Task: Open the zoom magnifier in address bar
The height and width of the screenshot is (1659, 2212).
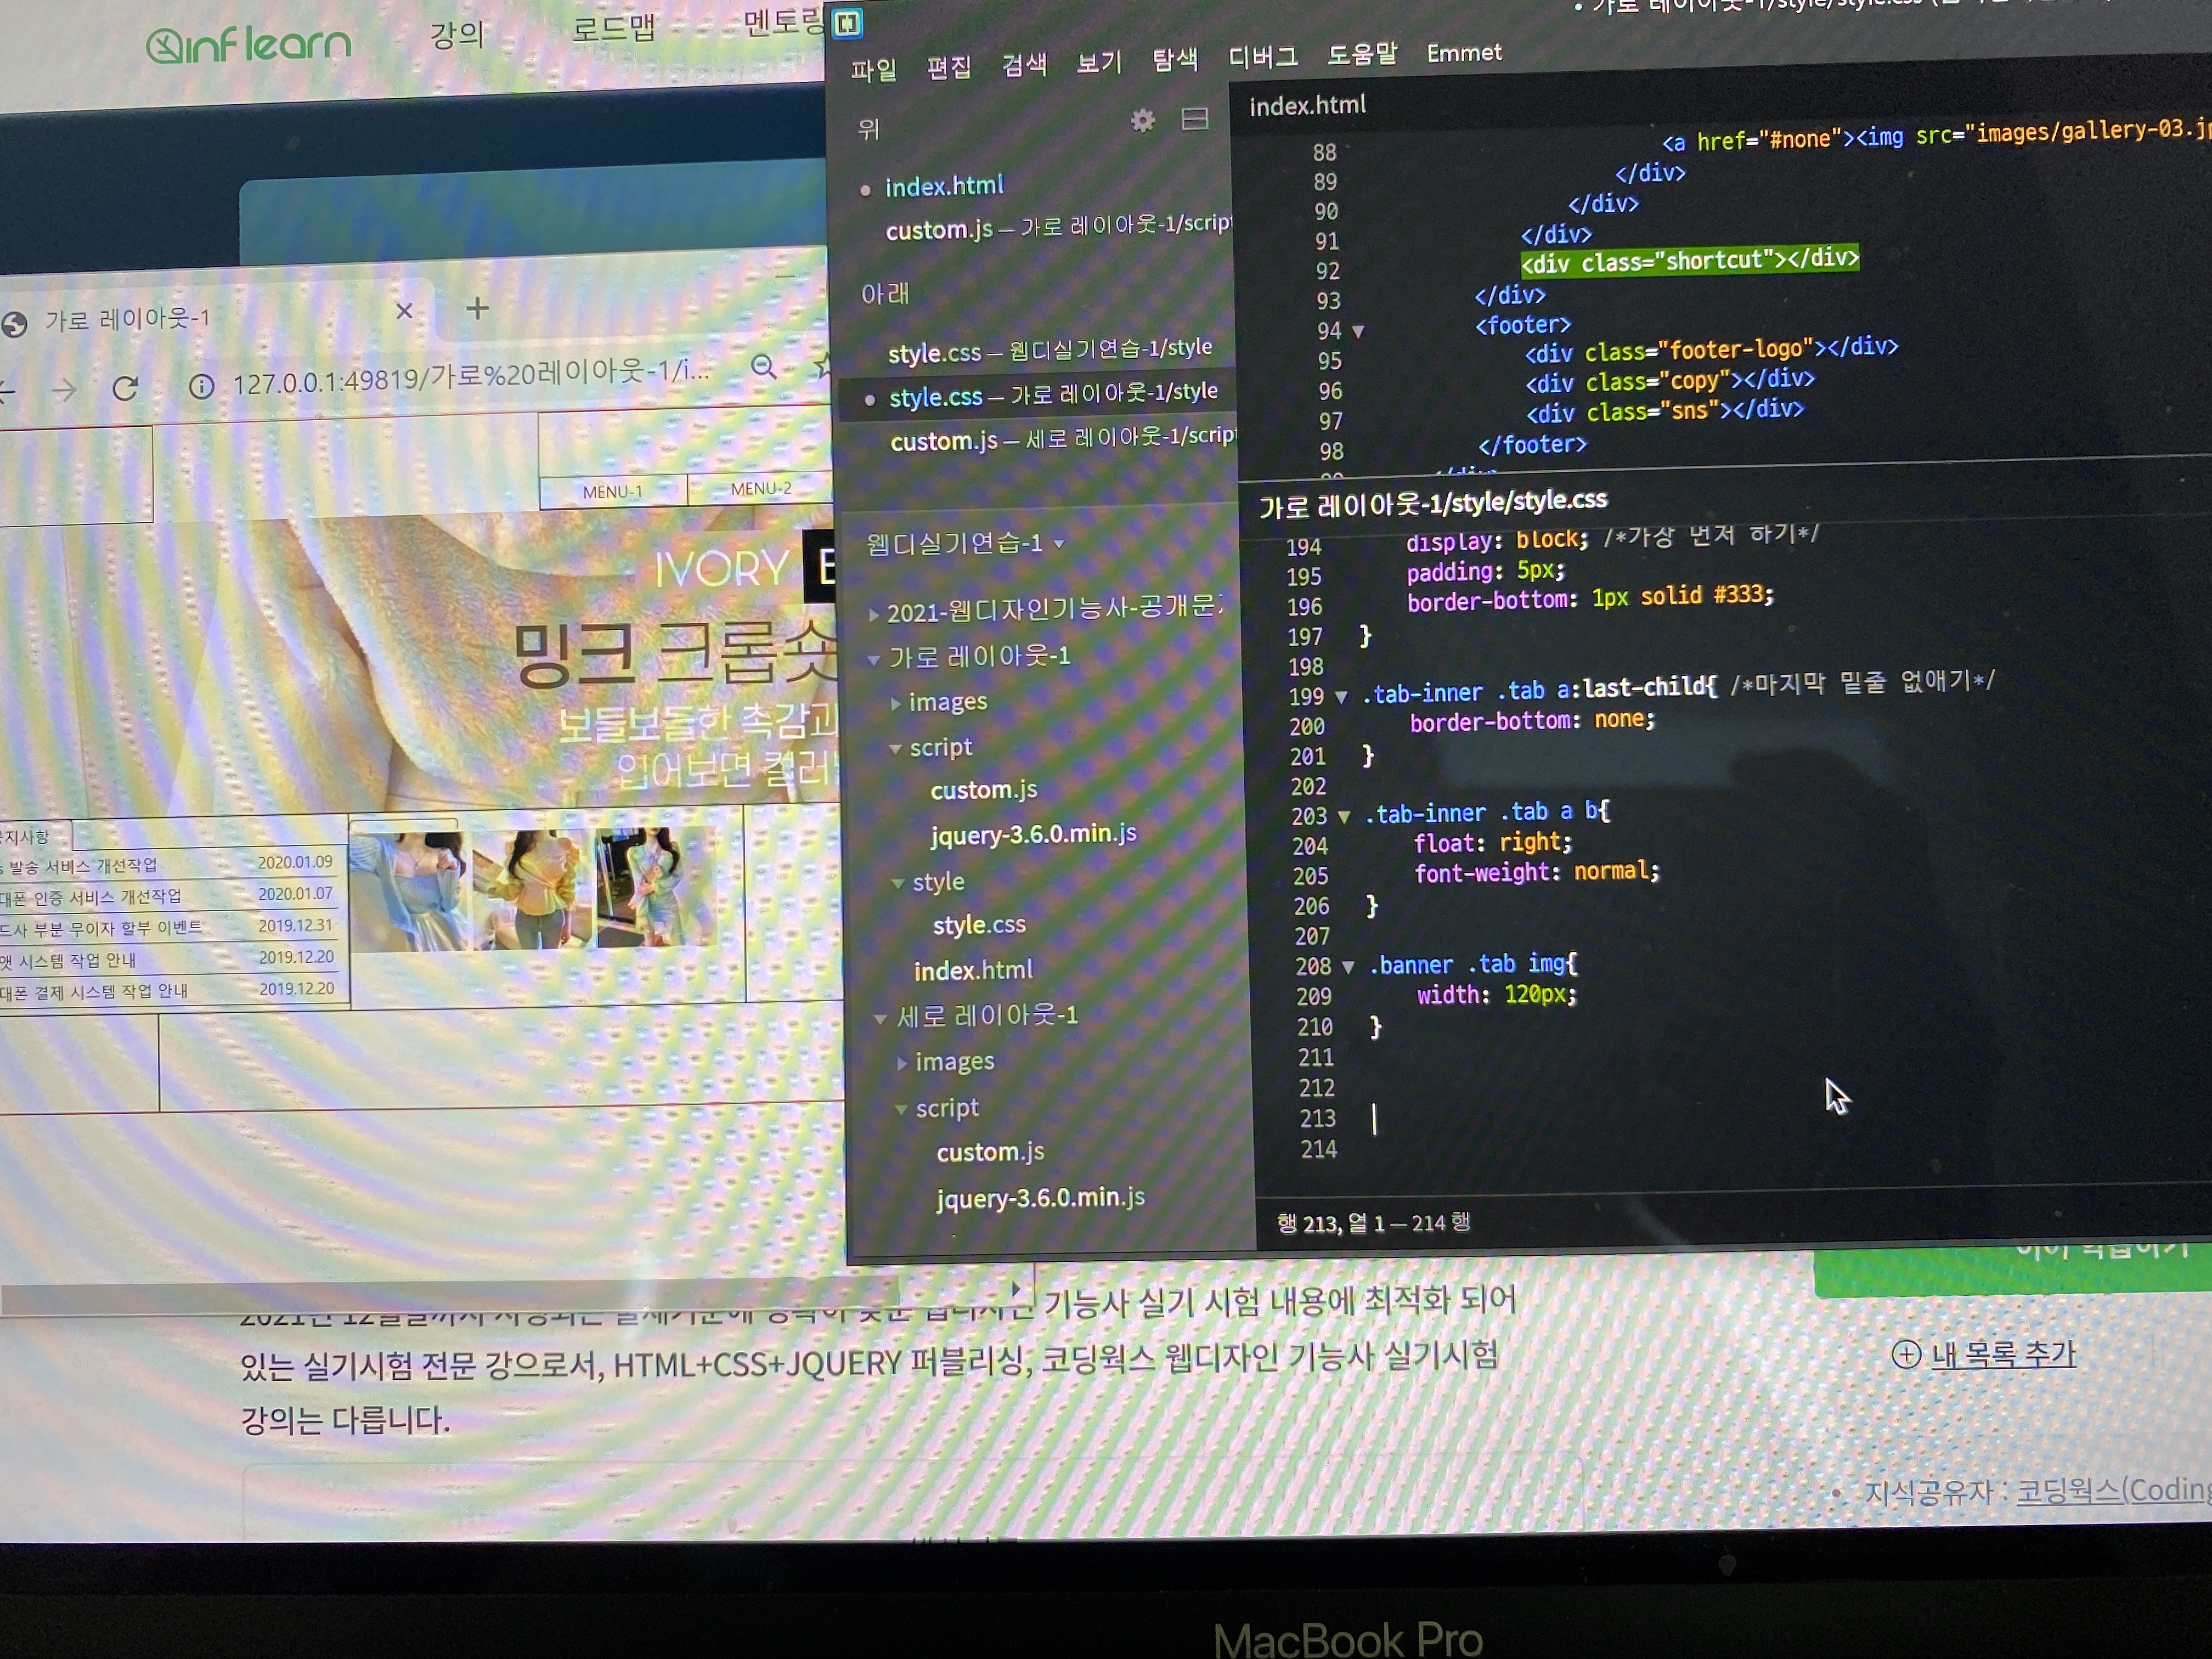Action: point(764,367)
